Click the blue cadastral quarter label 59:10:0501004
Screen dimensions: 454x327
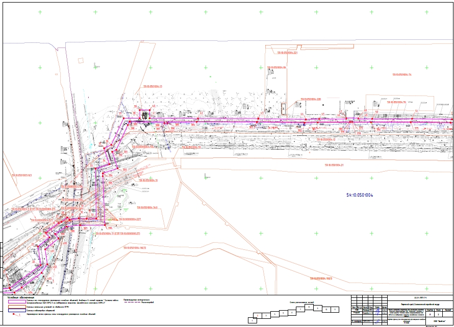click(360, 195)
